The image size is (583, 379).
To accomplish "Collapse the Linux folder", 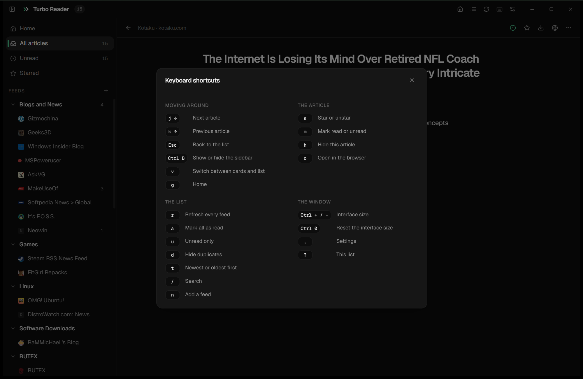I will 13,286.
